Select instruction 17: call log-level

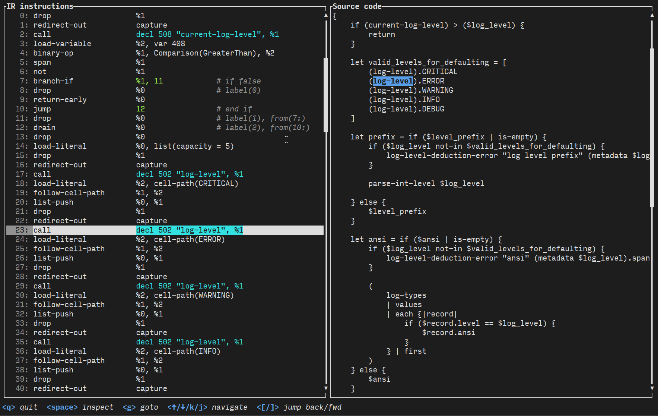[x=165, y=174]
